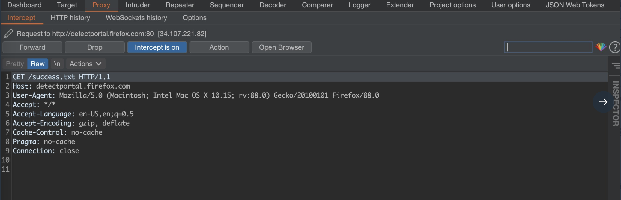Switch to the Intruder tab
The image size is (621, 200).
pyautogui.click(x=138, y=5)
